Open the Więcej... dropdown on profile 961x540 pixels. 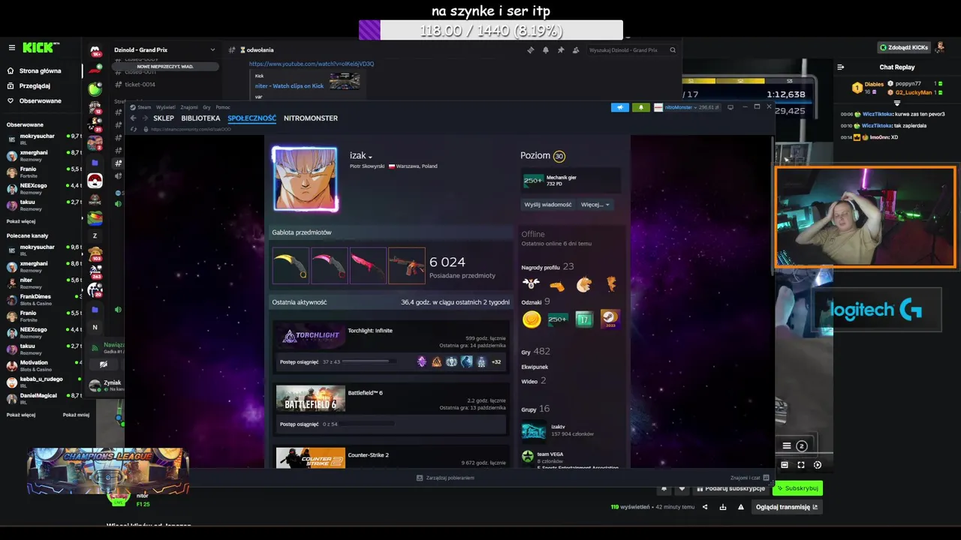coord(595,204)
